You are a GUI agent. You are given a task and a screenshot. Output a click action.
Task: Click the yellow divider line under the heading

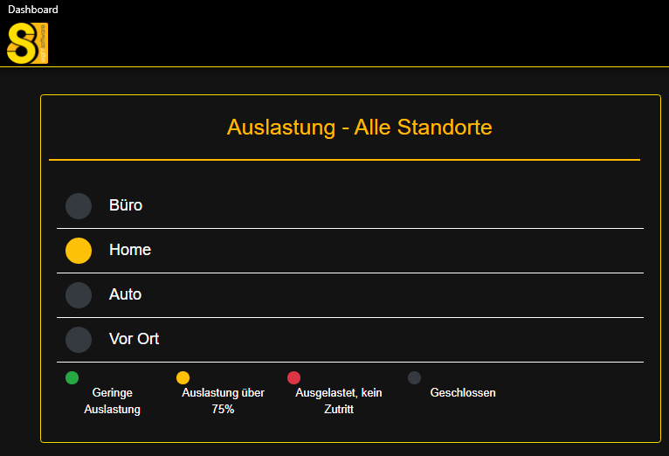[x=345, y=160]
